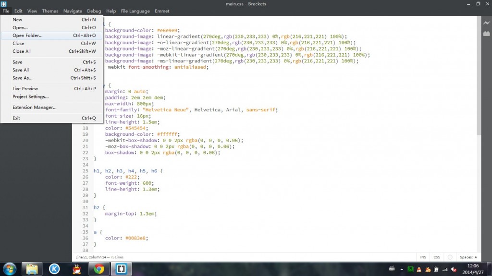Click the #545454 color value
492x276 pixels.
tap(135, 128)
